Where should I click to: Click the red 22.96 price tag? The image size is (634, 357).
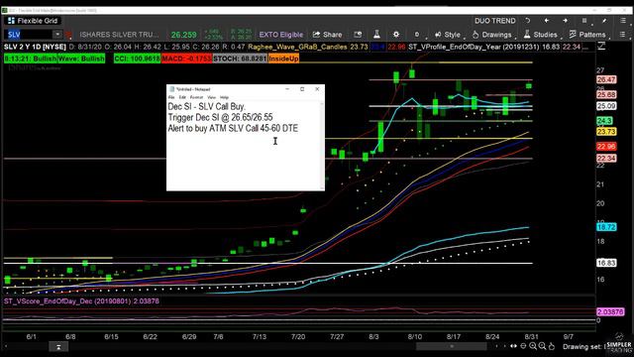click(x=606, y=147)
